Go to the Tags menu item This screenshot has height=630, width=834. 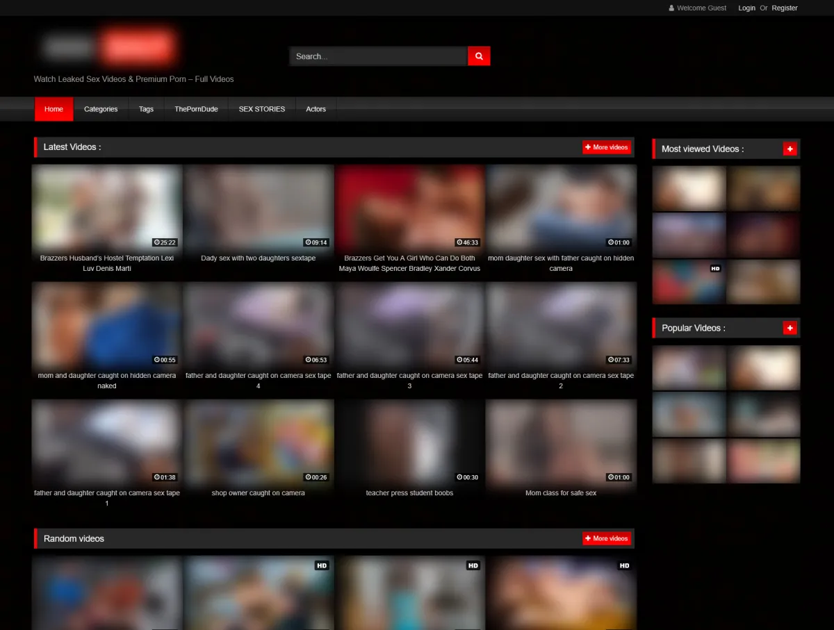pos(146,109)
